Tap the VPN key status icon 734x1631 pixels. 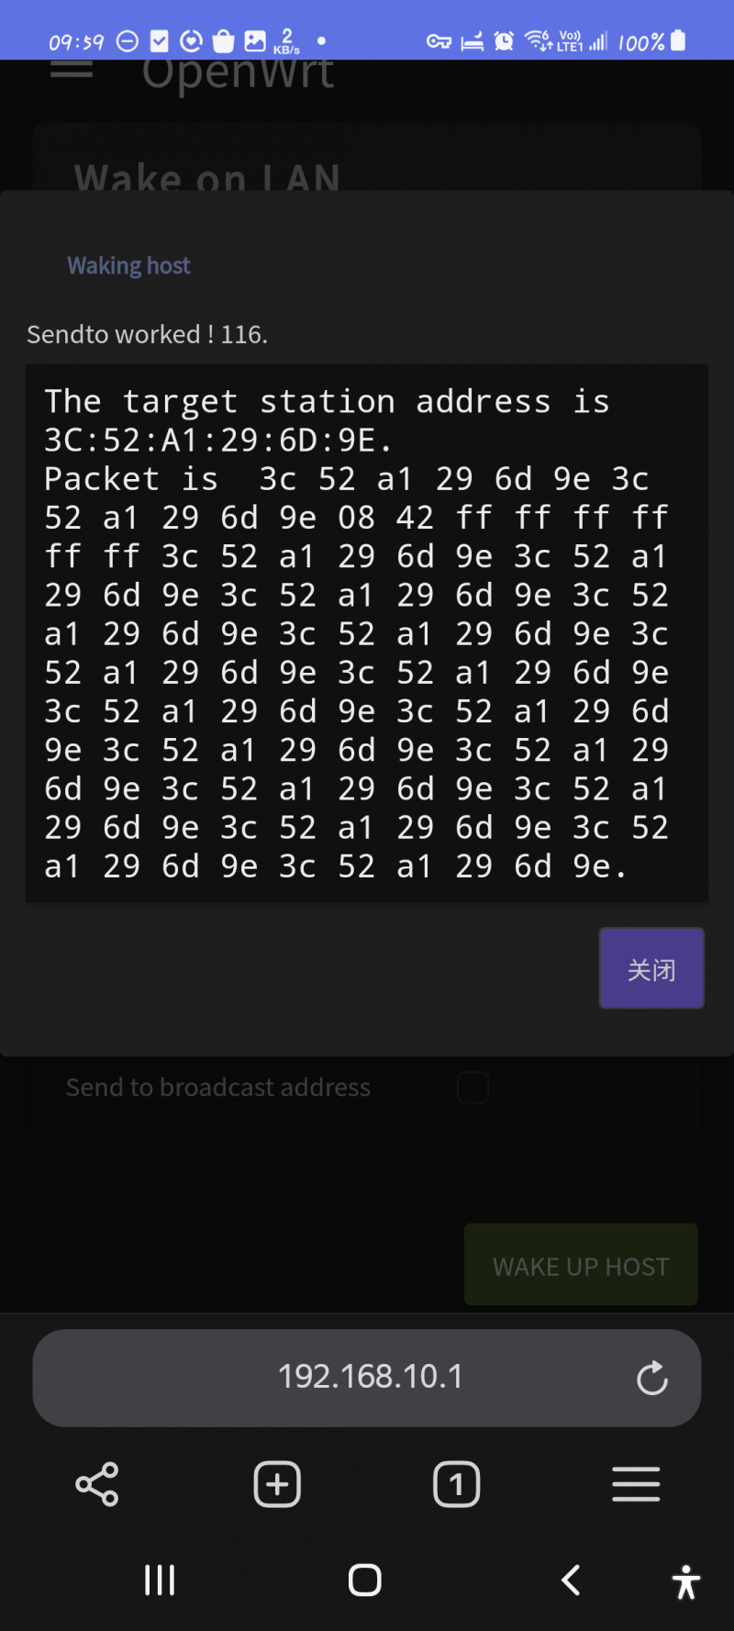pyautogui.click(x=439, y=41)
